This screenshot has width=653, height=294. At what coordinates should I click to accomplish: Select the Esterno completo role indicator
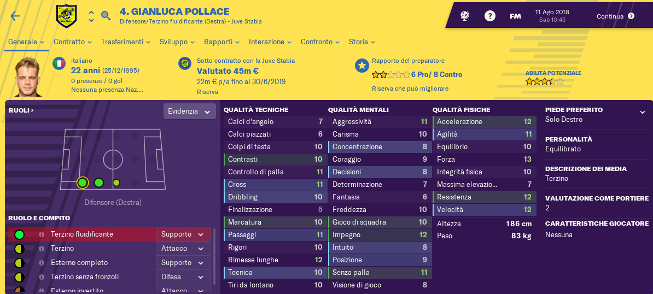pos(19,263)
